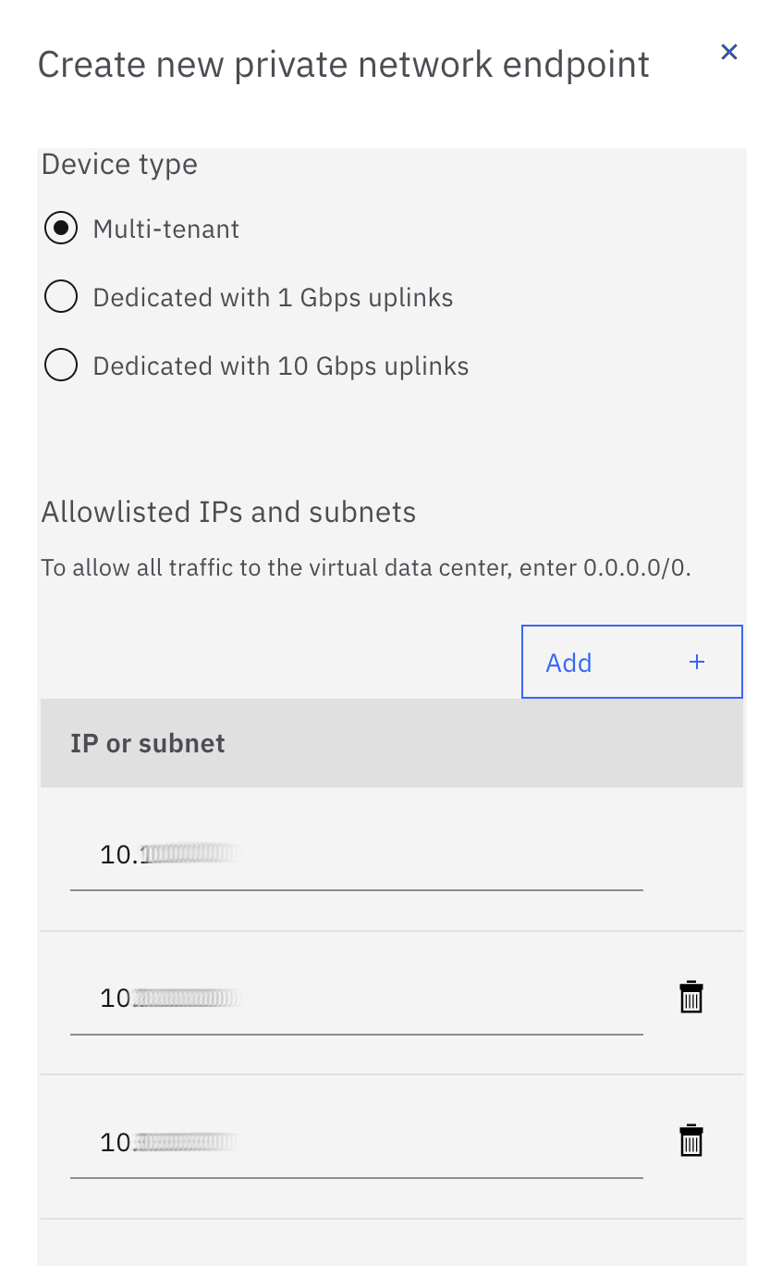782x1266 pixels.
Task: Click the Add button for allowlisted IPs
Action: [631, 662]
